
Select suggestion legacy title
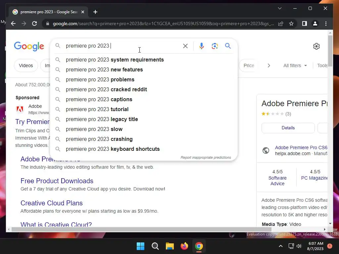click(144, 119)
